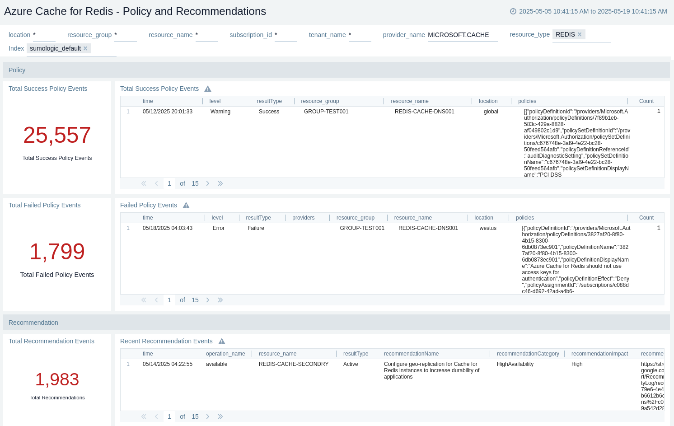Go to first page of Success Policy Events table
The image size is (674, 426).
tap(144, 183)
